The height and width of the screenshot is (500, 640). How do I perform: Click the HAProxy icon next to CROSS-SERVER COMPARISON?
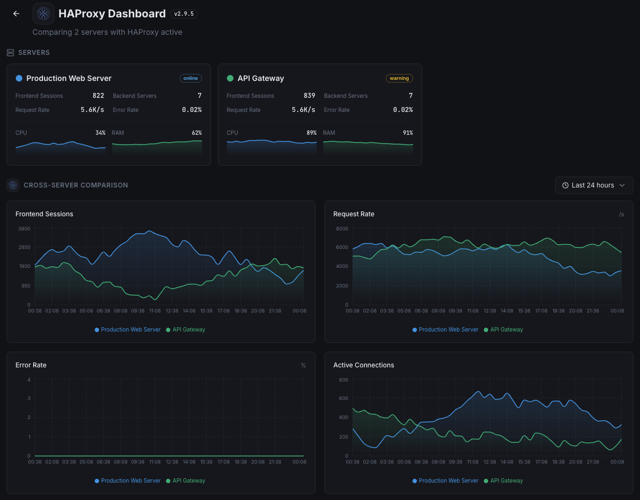pos(13,185)
